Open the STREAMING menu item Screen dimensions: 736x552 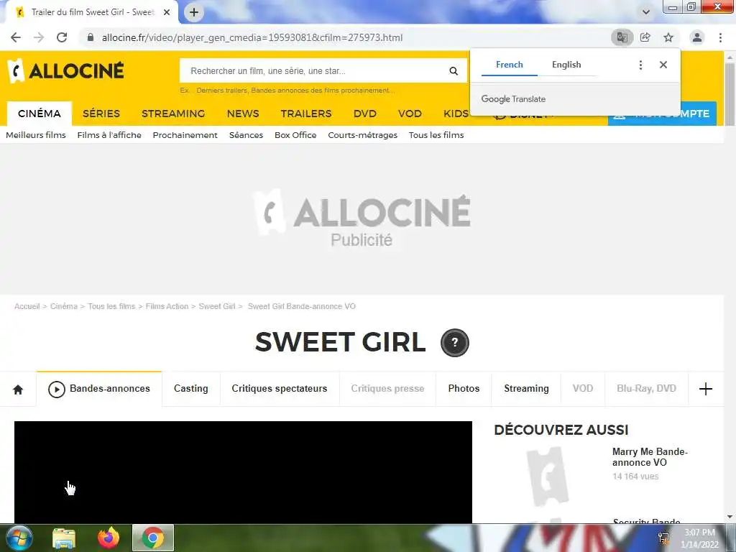[173, 114]
